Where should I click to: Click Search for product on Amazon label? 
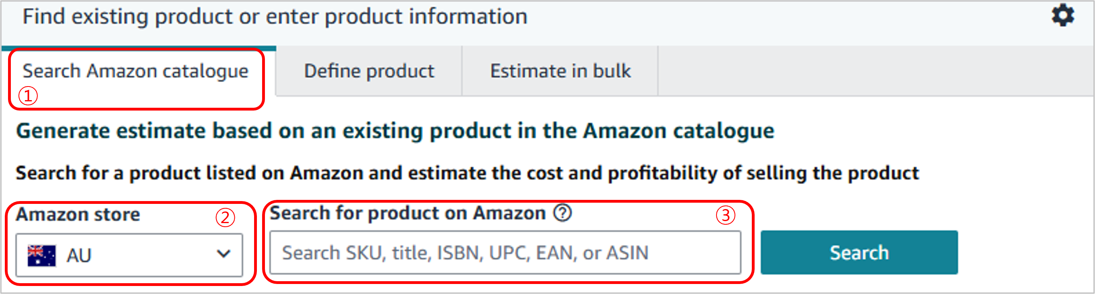[x=408, y=213]
